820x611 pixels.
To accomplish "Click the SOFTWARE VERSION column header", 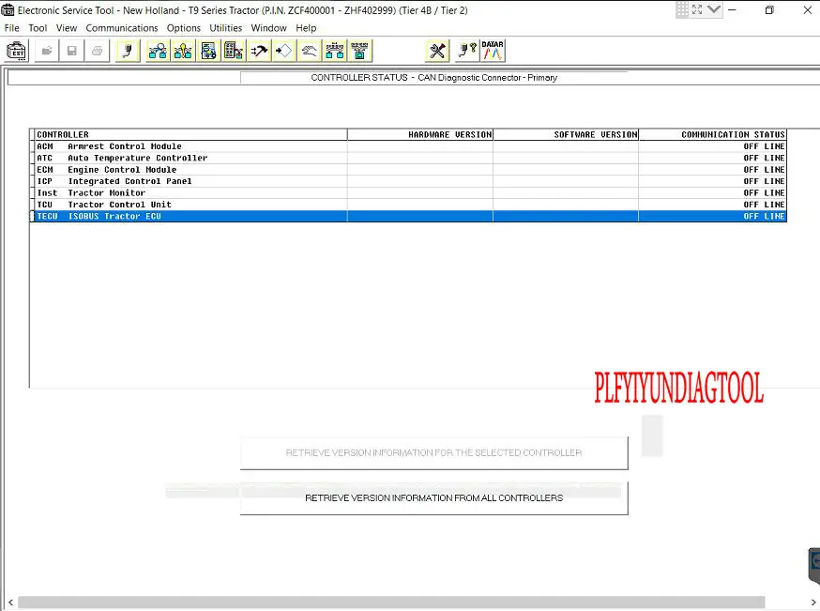I will coord(566,135).
